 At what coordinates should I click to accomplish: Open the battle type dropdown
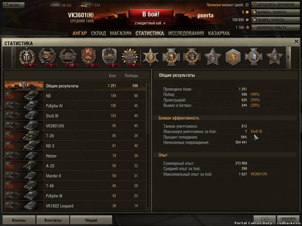click(150, 23)
